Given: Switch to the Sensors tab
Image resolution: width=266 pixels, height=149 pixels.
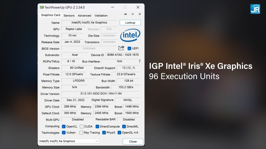Looking at the screenshot, I should point(69,16).
